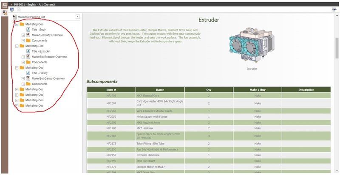340x175 pixels.
Task: Open the settings lines icon at top right
Action: point(334,9)
